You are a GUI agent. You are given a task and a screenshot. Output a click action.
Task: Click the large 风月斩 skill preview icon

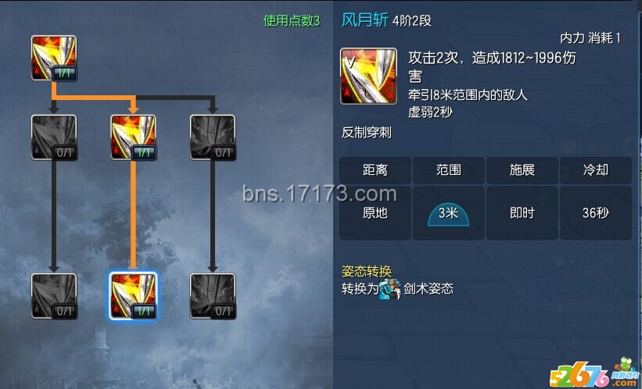(x=368, y=76)
